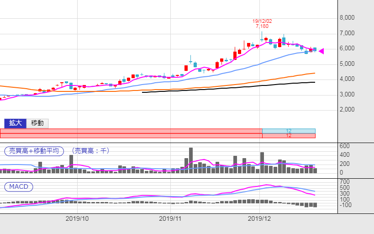
Task: Click the 7,180 high value label
Action: 262,26
